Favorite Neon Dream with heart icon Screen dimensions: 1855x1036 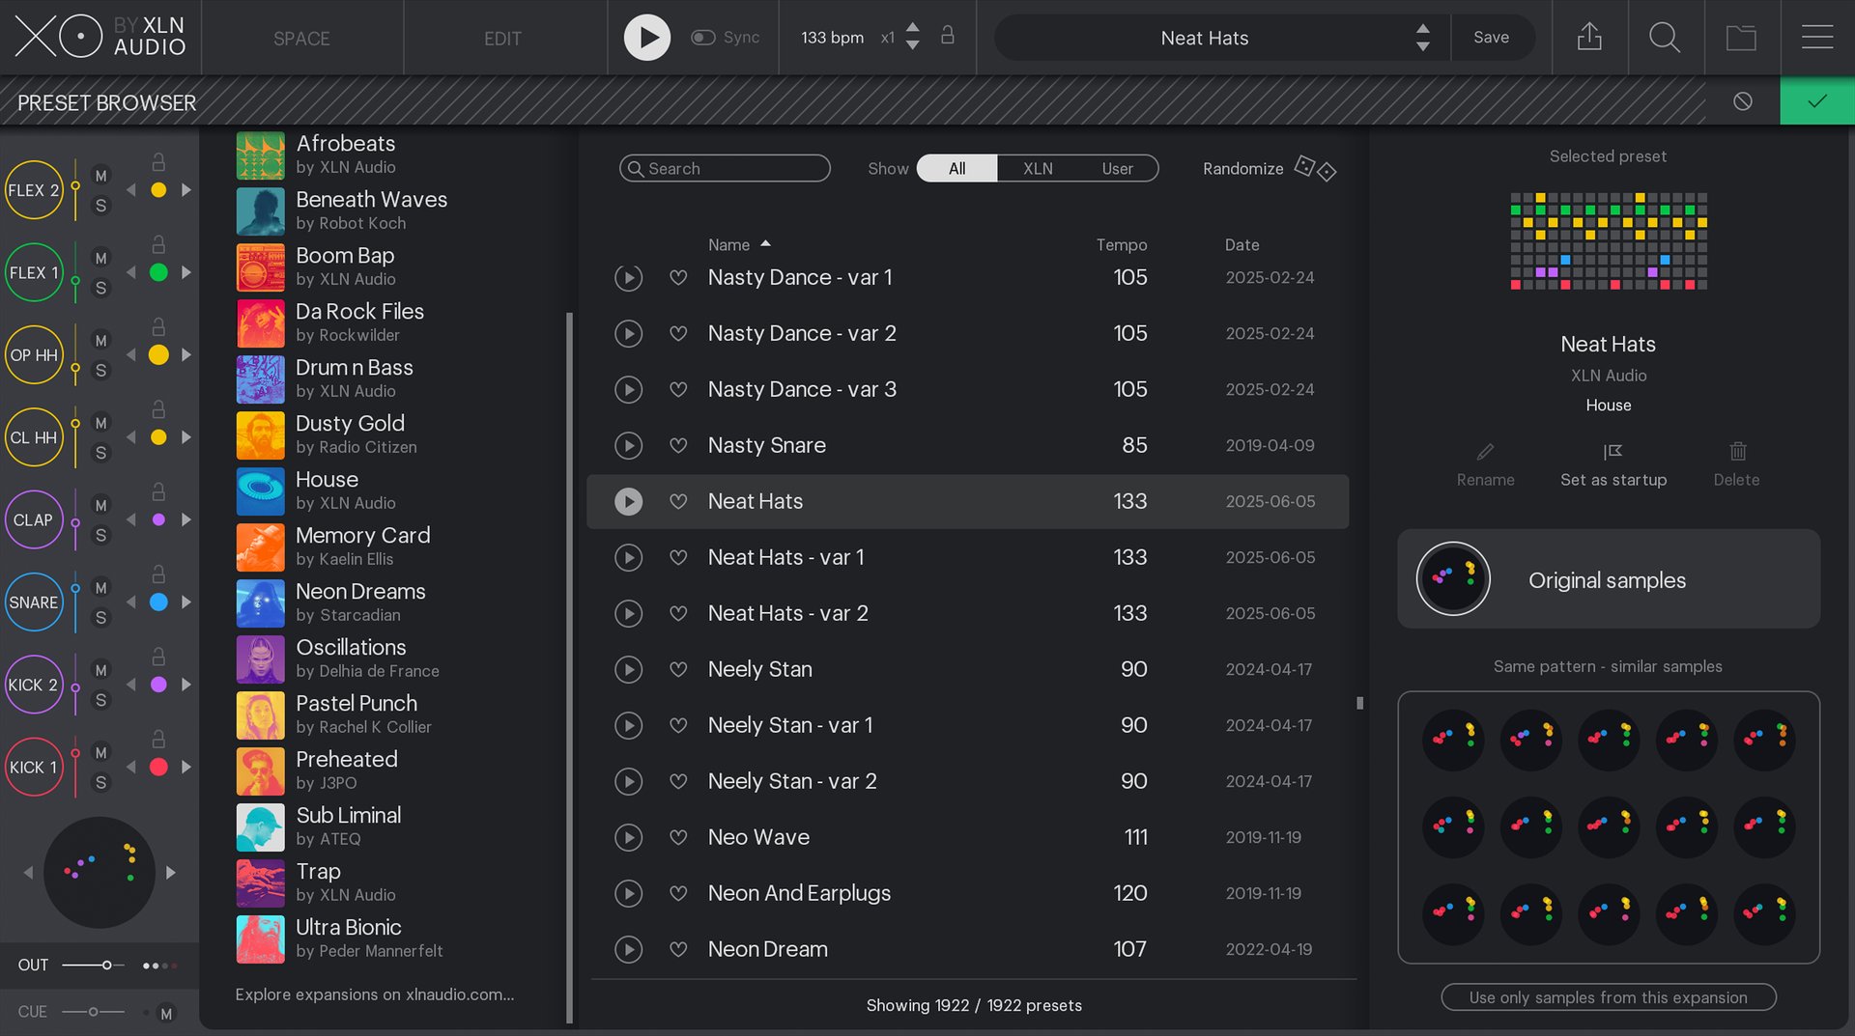click(x=678, y=949)
